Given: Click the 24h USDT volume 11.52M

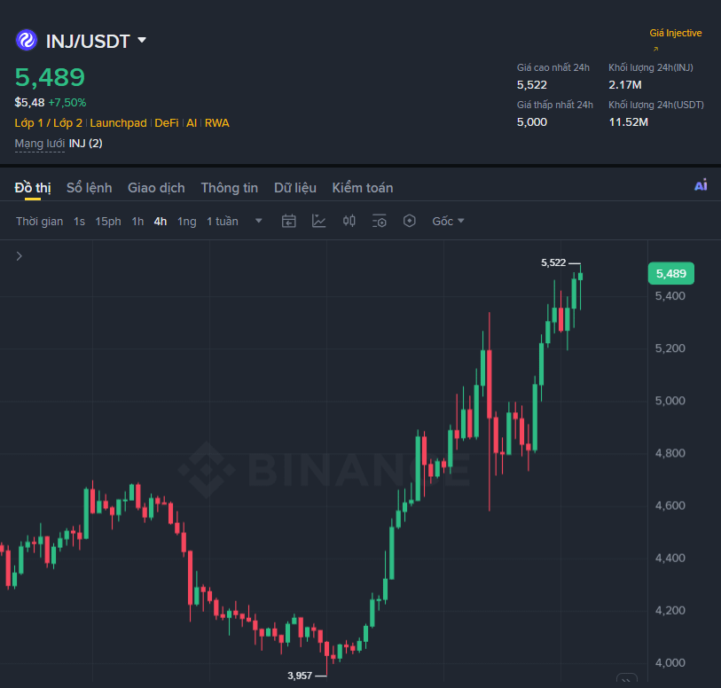Looking at the screenshot, I should pos(628,122).
